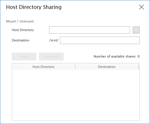Click the '/mnt/' prefix label
The height and width of the screenshot is (124, 150).
coord(54,40)
